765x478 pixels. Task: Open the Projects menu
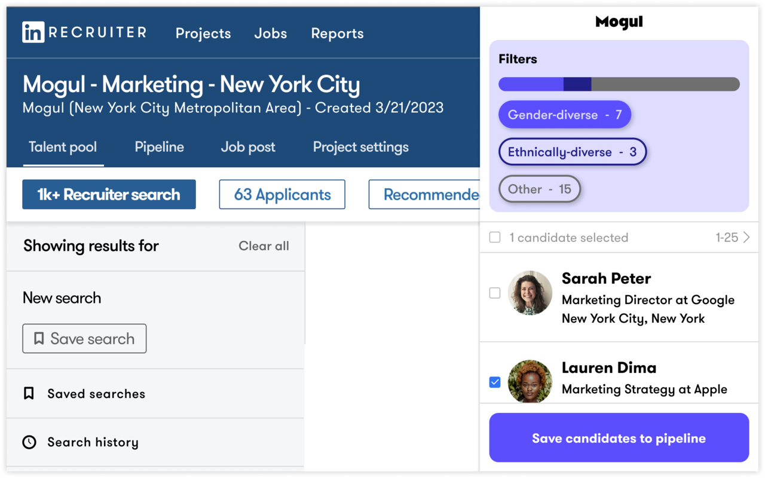click(203, 33)
